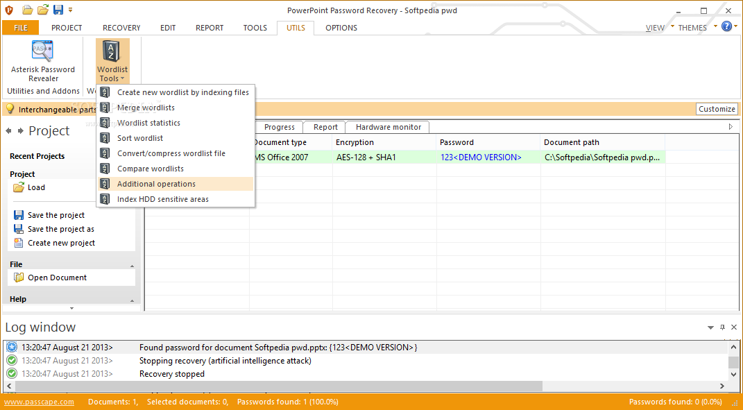The width and height of the screenshot is (743, 410).
Task: Click the Wordlist Tools book icon
Action: 112,51
